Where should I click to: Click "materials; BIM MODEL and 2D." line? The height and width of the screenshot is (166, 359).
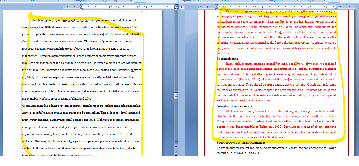pyautogui.click(x=238, y=153)
